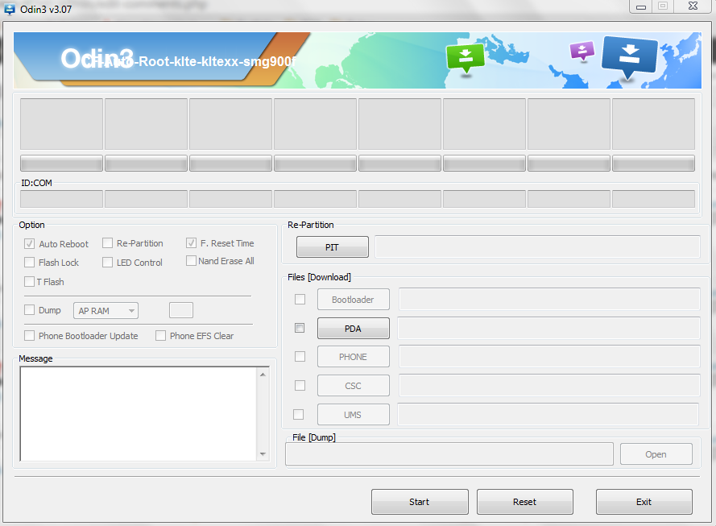Screen dimensions: 716x526
Task: Click the blue download speech bubble icon
Action: [630, 57]
